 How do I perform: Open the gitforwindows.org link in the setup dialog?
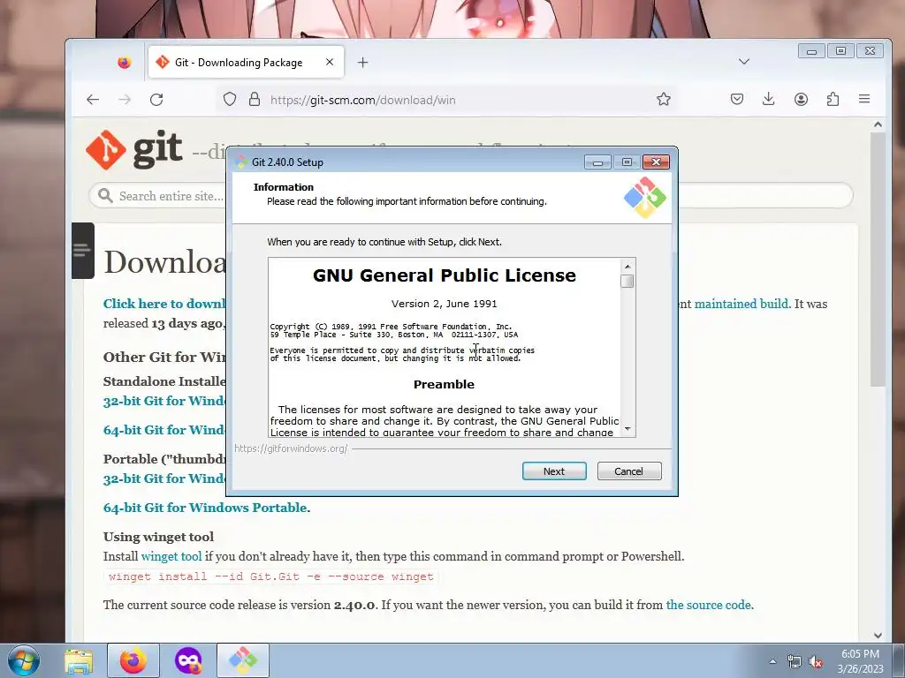click(x=291, y=448)
